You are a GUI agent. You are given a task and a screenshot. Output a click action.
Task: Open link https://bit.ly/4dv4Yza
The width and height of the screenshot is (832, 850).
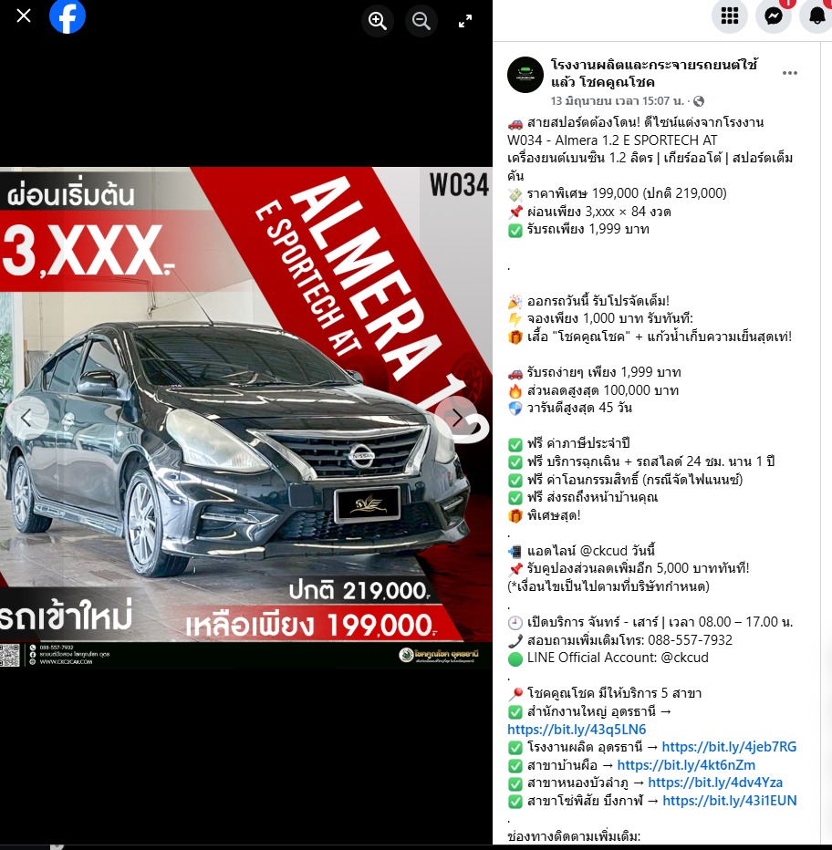(x=715, y=783)
